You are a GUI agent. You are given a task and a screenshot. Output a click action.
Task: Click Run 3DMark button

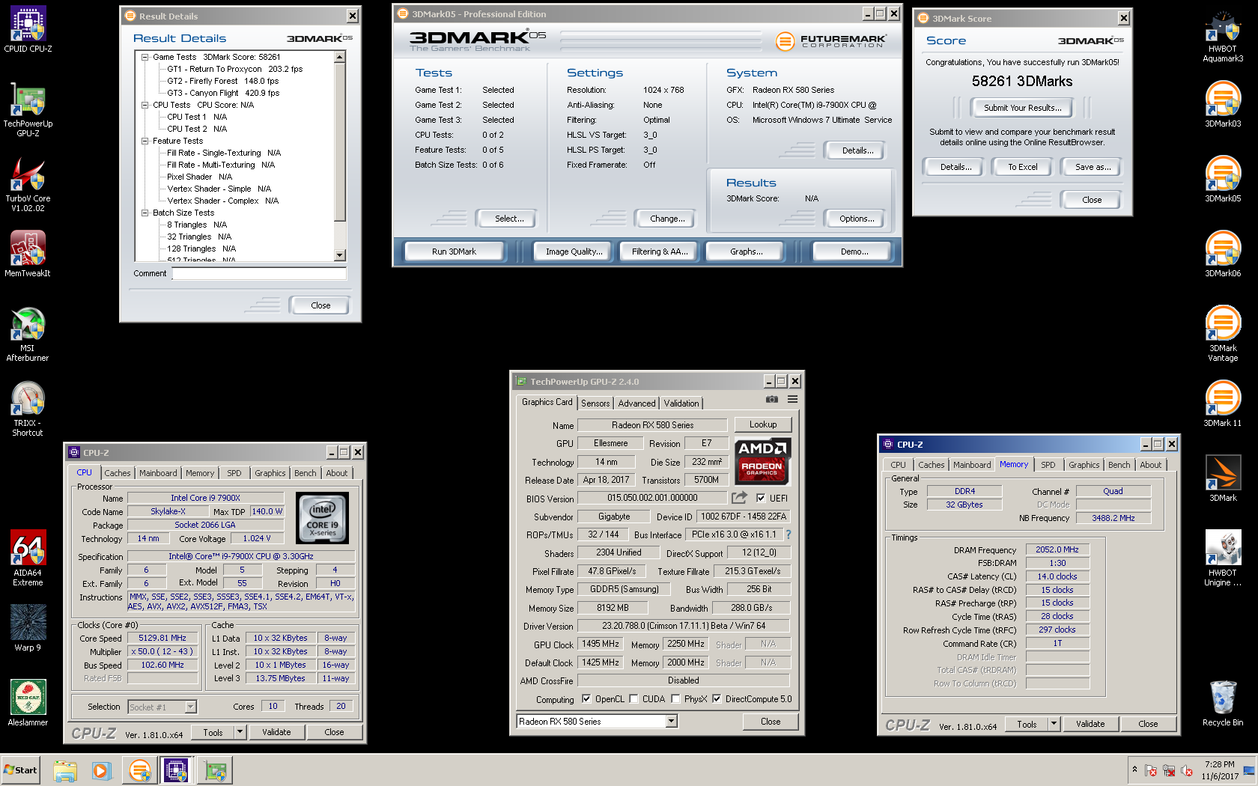point(454,252)
